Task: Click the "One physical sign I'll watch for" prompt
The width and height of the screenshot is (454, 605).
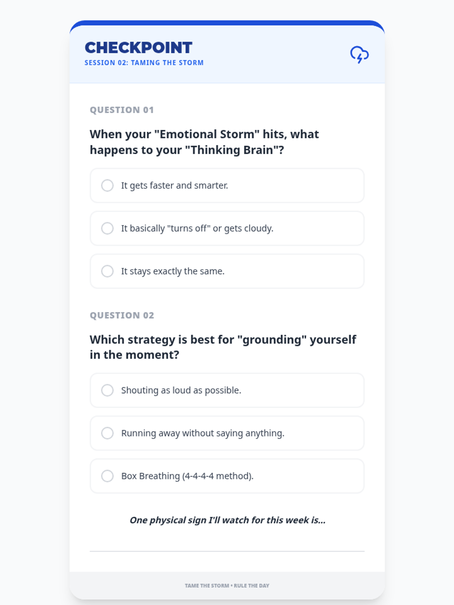Action: click(227, 520)
